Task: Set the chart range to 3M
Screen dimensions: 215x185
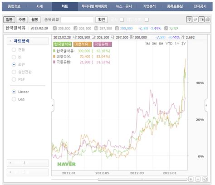Action: click(154, 44)
